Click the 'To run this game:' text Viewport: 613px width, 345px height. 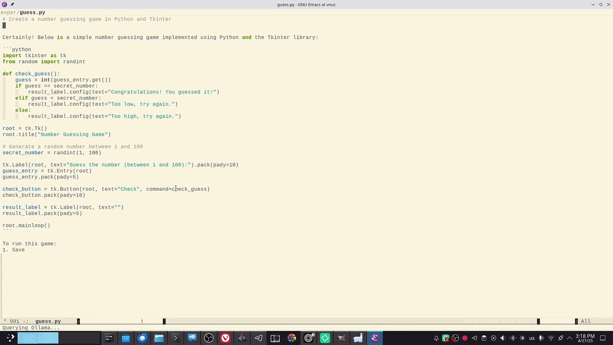pyautogui.click(x=29, y=243)
